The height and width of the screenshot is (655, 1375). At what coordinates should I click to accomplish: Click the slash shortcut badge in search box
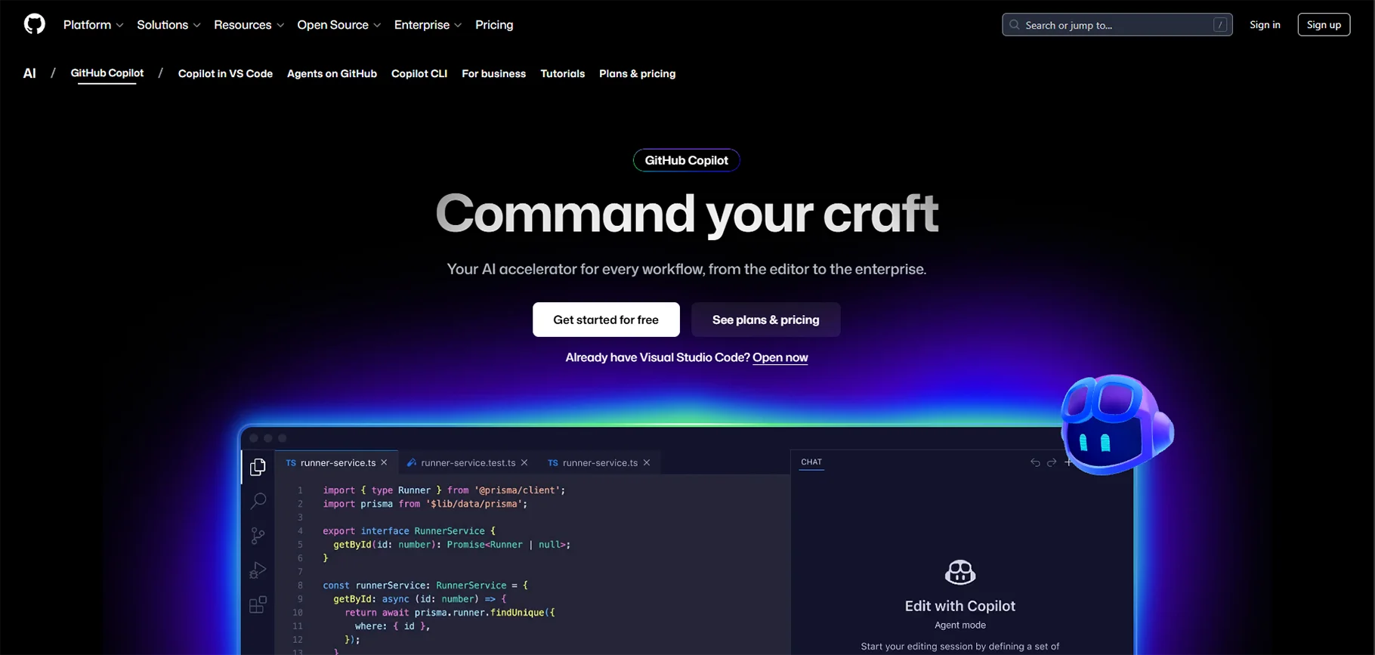(x=1219, y=25)
